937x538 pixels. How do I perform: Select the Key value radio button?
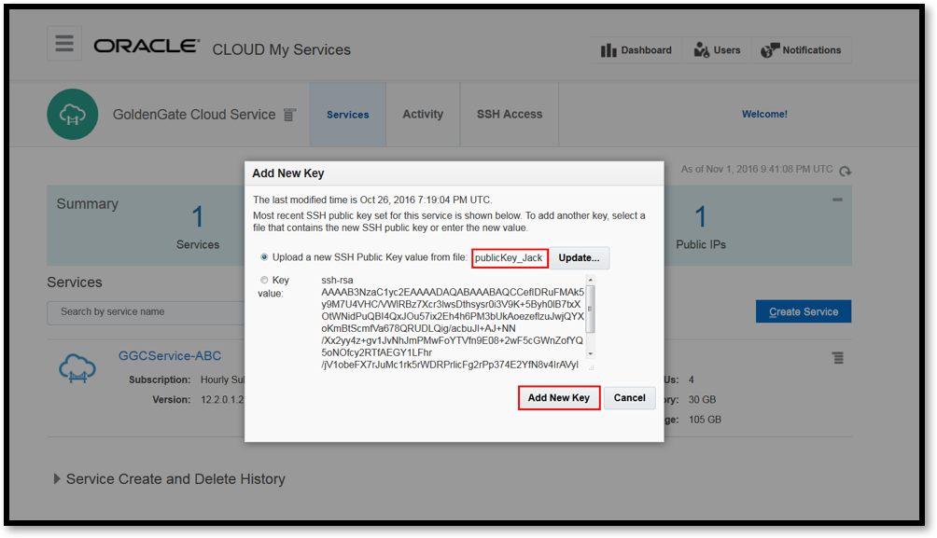coord(264,280)
